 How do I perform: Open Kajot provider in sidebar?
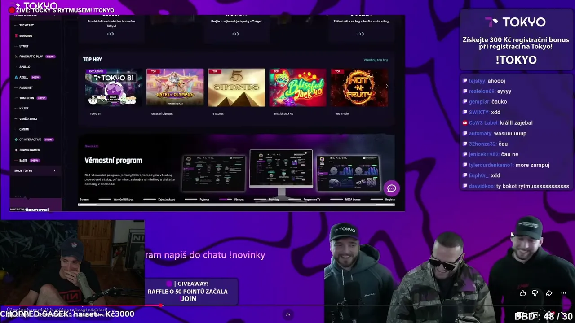click(x=23, y=108)
